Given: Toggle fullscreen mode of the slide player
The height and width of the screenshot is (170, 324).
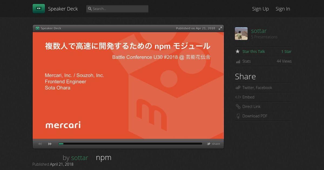Looking at the screenshot, I should point(220,28).
